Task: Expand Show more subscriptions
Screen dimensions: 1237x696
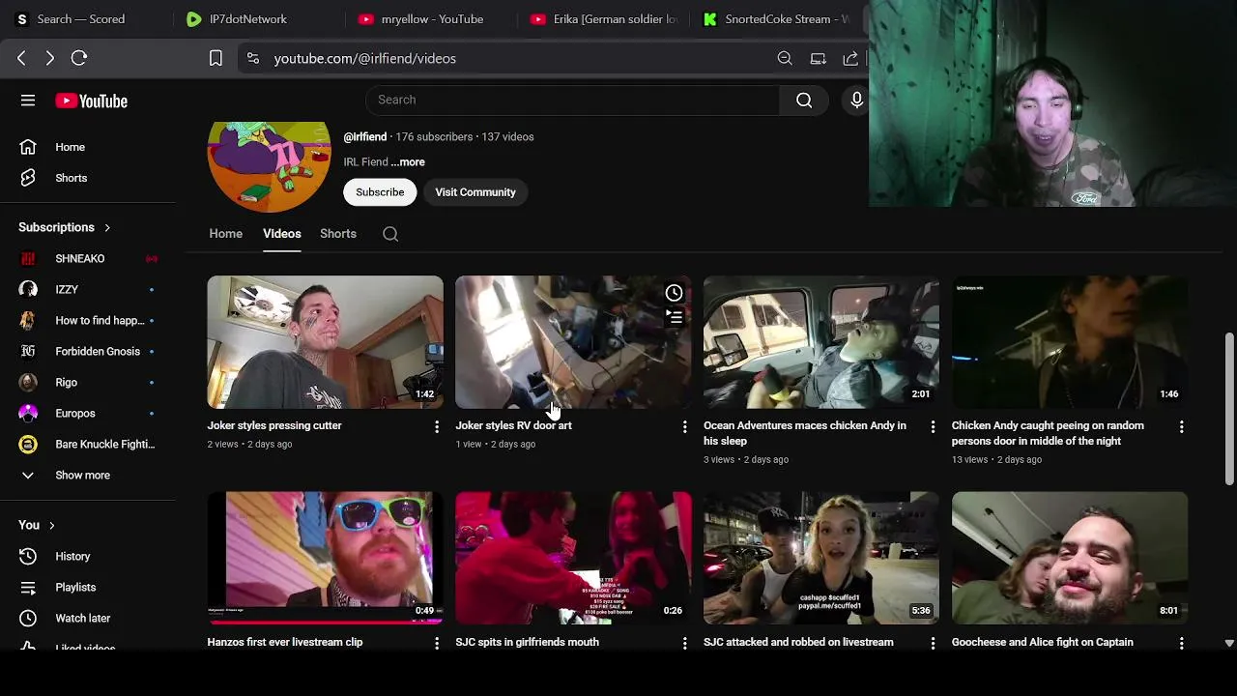Action: coord(82,475)
